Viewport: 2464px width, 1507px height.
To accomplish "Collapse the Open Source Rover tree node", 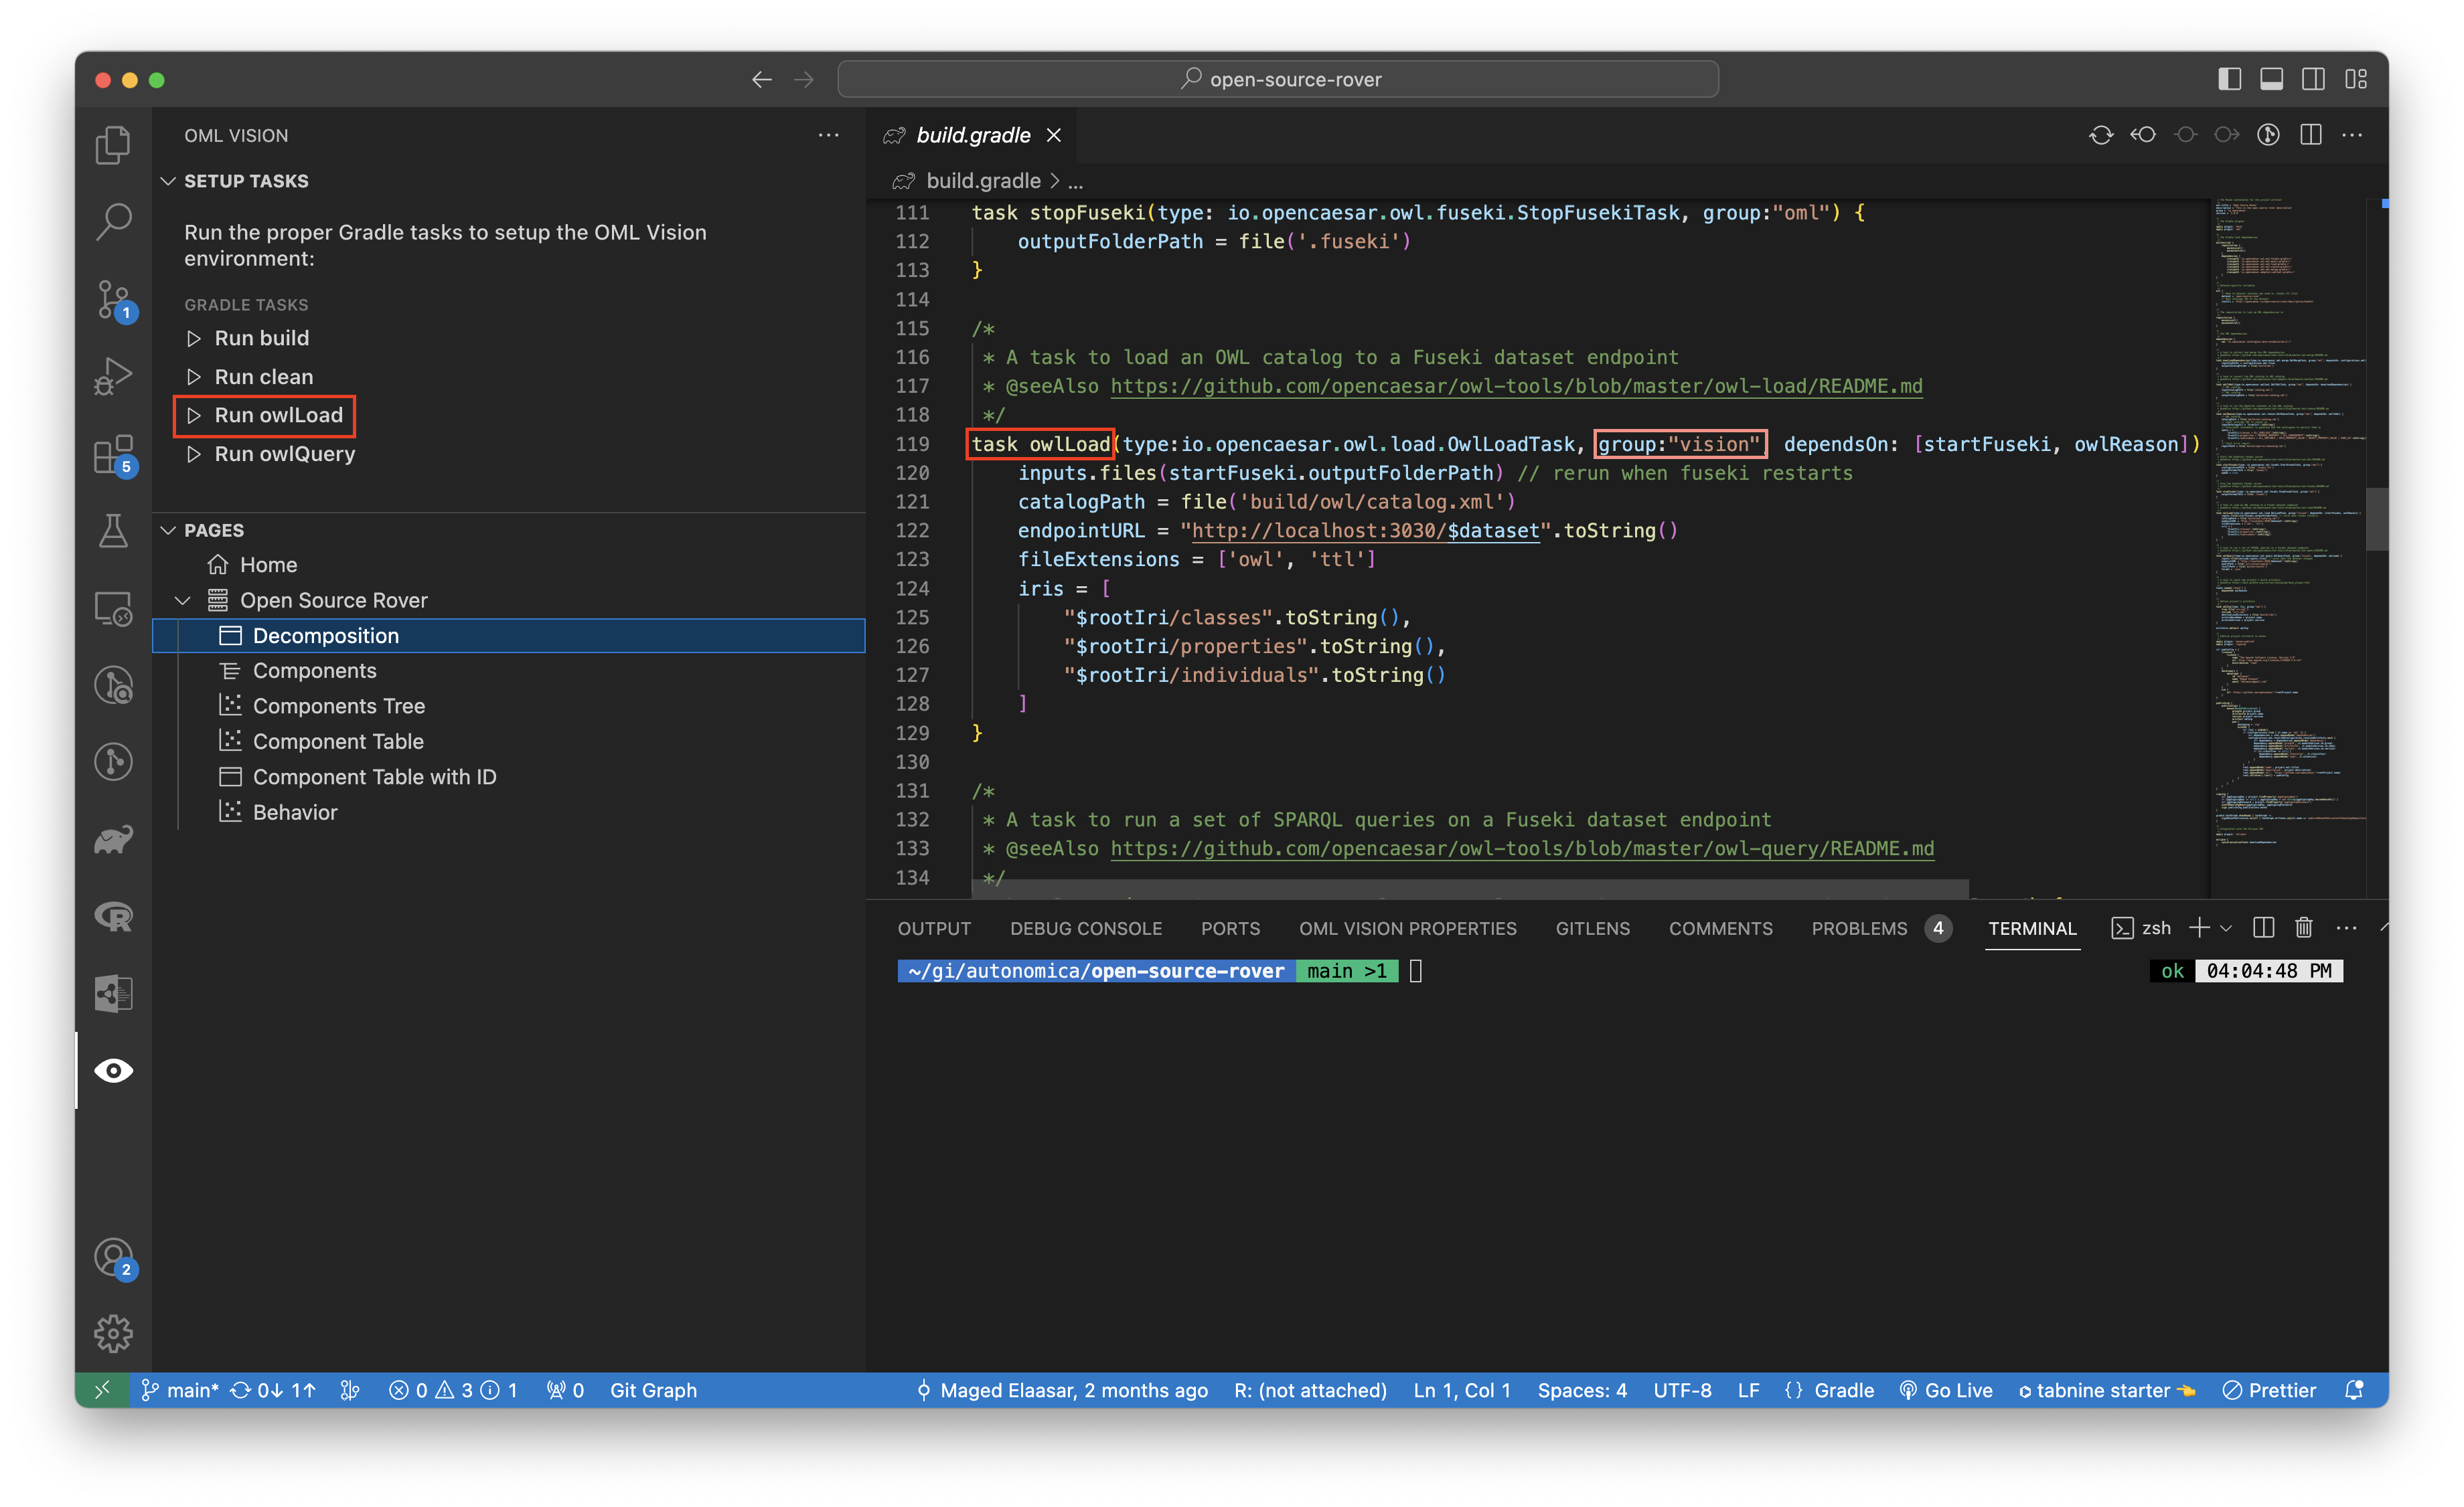I will point(183,600).
